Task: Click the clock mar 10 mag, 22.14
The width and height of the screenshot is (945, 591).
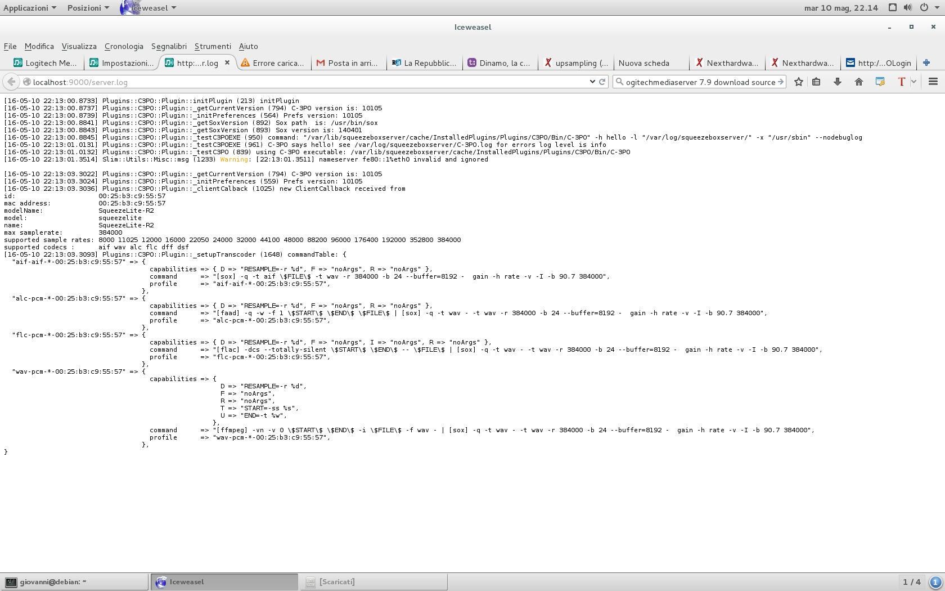Action: [841, 8]
